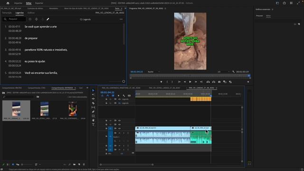
Task: Select the Ripple Edit tool
Action: [x=93, y=99]
